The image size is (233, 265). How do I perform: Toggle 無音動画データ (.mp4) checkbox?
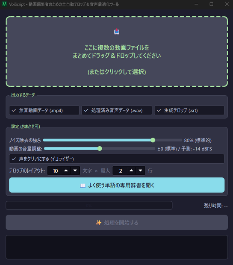coord(44,110)
